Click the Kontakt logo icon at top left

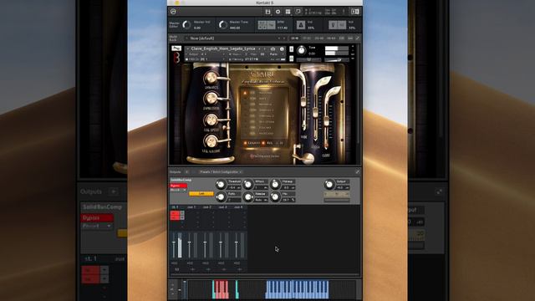(173, 12)
